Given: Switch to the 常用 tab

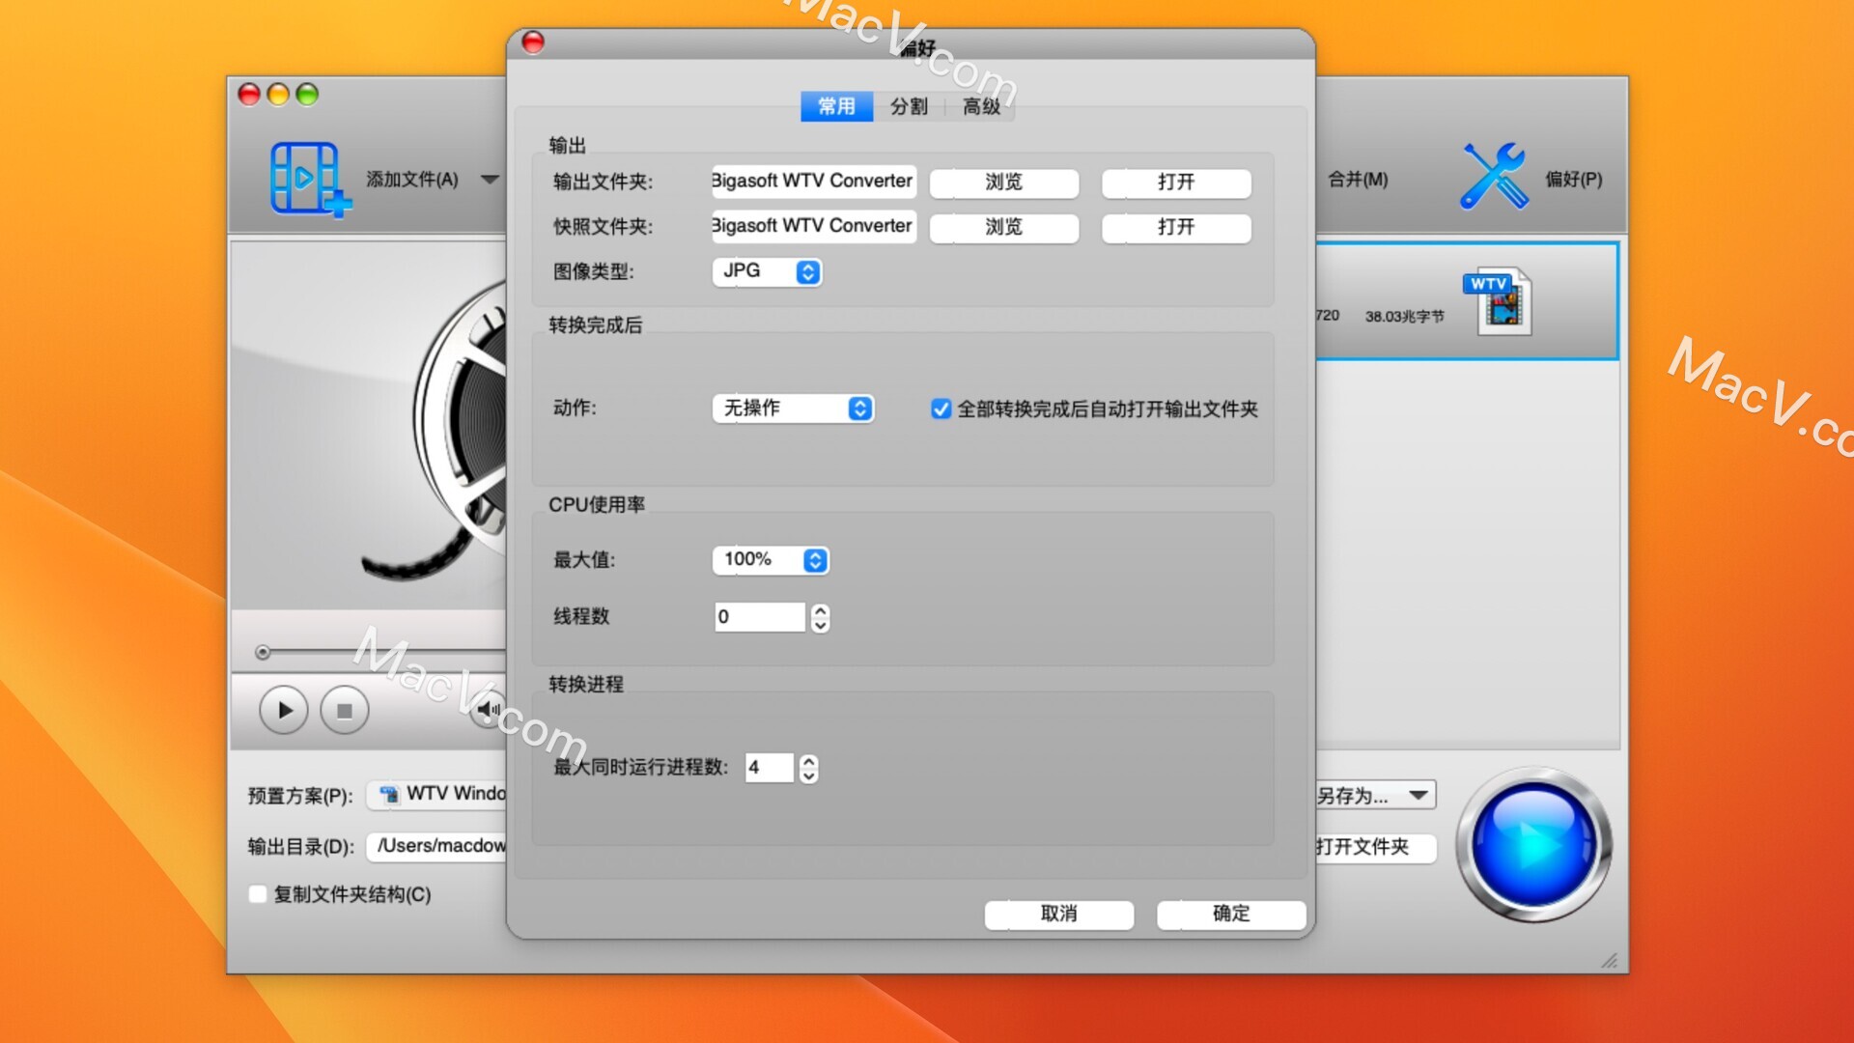Looking at the screenshot, I should pyautogui.click(x=836, y=106).
